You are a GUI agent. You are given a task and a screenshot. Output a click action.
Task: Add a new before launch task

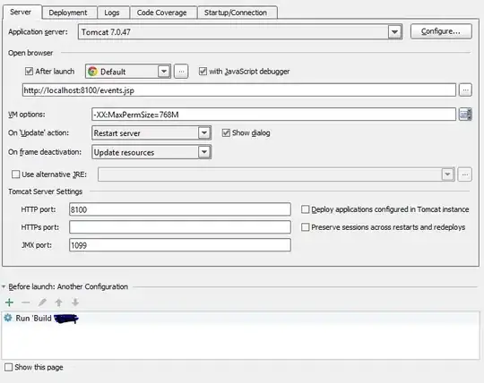click(x=9, y=302)
